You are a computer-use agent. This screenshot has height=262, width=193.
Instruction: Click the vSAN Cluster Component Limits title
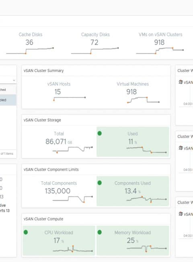(51, 169)
